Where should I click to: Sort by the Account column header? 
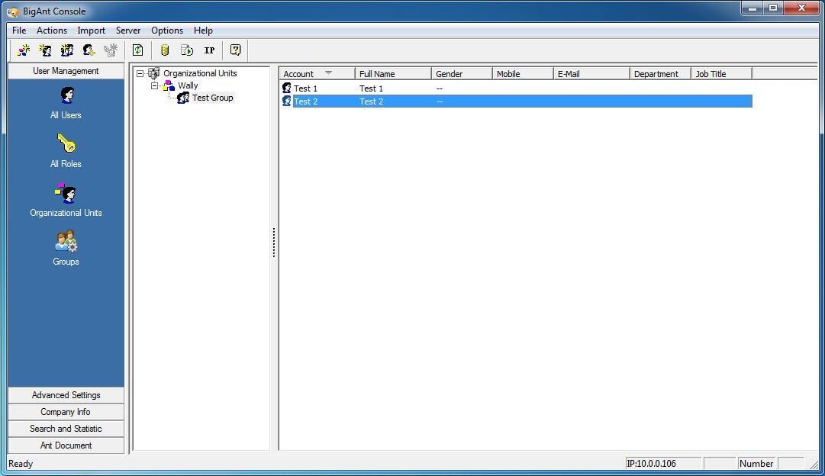pos(317,74)
